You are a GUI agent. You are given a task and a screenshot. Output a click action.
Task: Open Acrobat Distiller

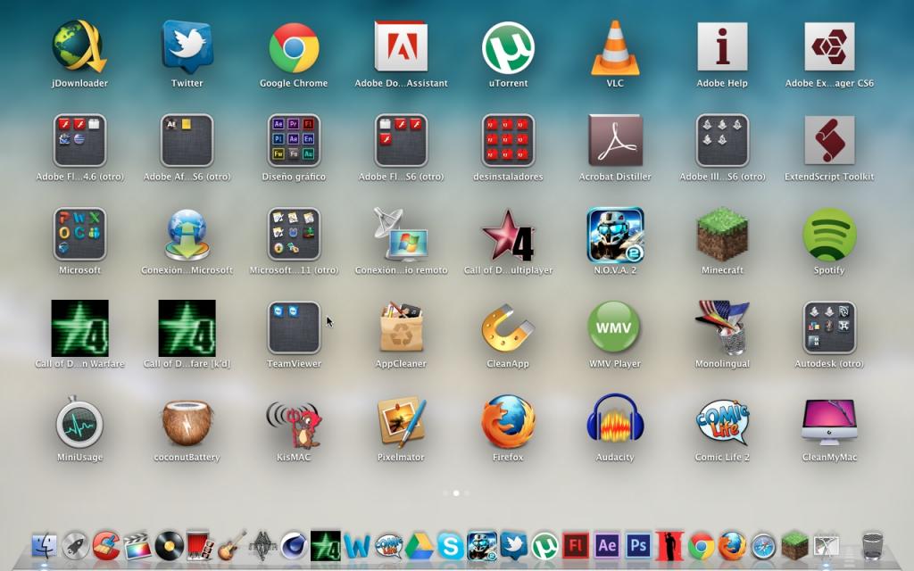615,140
